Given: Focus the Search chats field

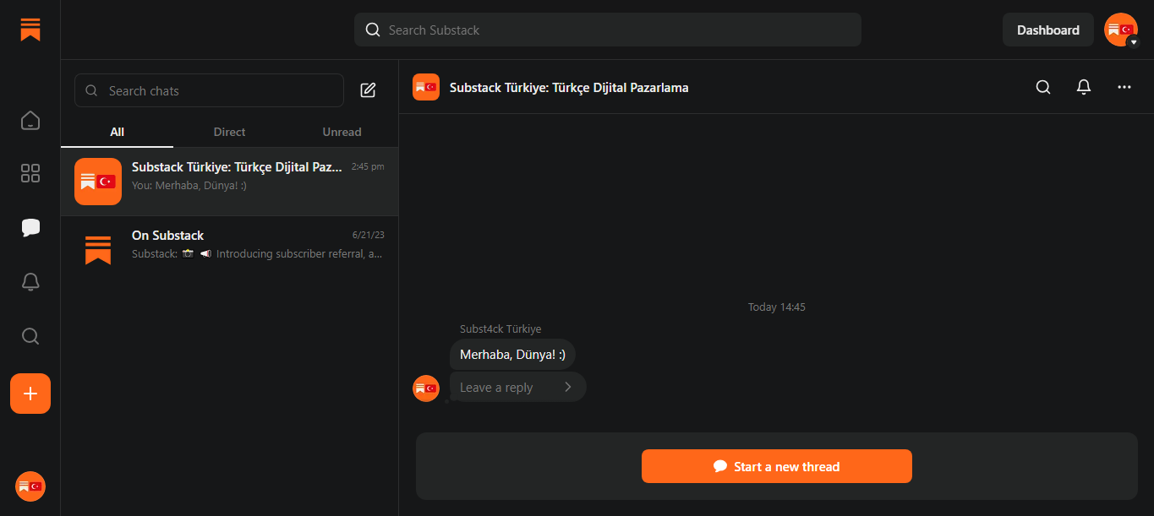Looking at the screenshot, I should 209,90.
